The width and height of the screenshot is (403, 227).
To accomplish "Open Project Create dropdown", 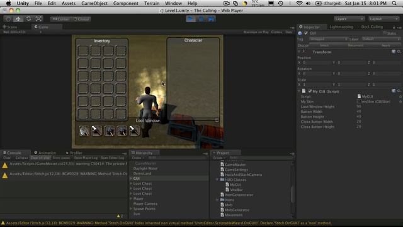I will pyautogui.click(x=219, y=158).
